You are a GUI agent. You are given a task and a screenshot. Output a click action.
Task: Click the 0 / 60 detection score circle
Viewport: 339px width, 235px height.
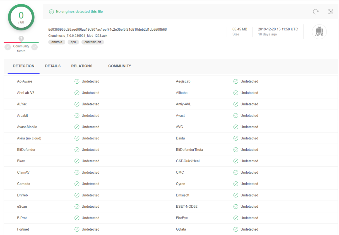(21, 17)
